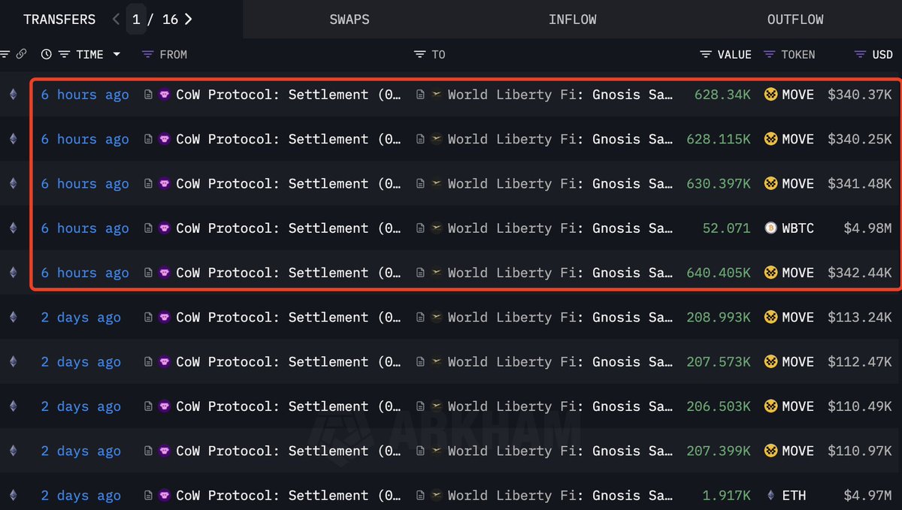Open the TIME column filter
902x510 pixels.
[64, 54]
